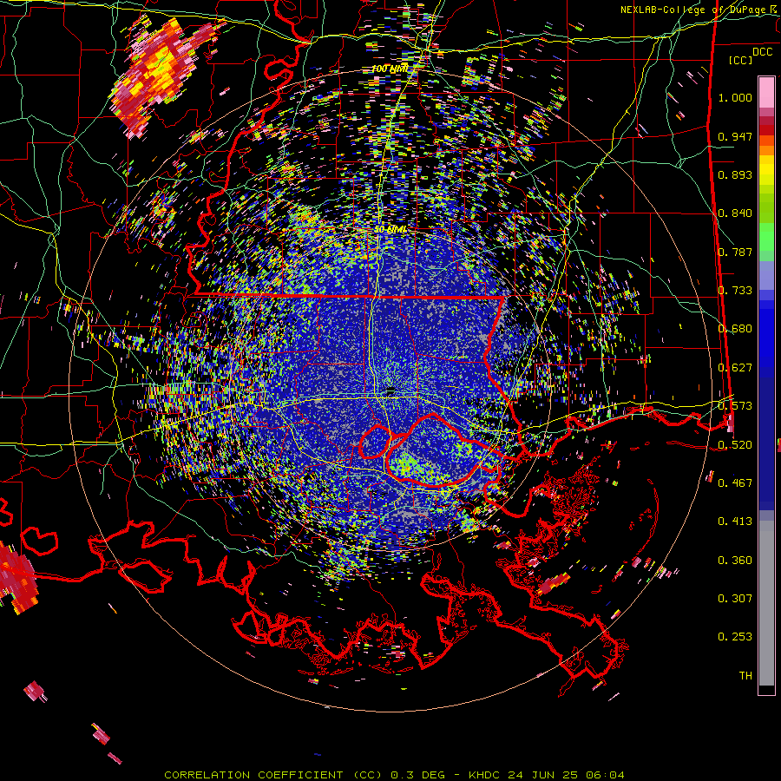Image resolution: width=781 pixels, height=781 pixels.
Task: Select the 0.253 legend value
Action: click(x=735, y=637)
